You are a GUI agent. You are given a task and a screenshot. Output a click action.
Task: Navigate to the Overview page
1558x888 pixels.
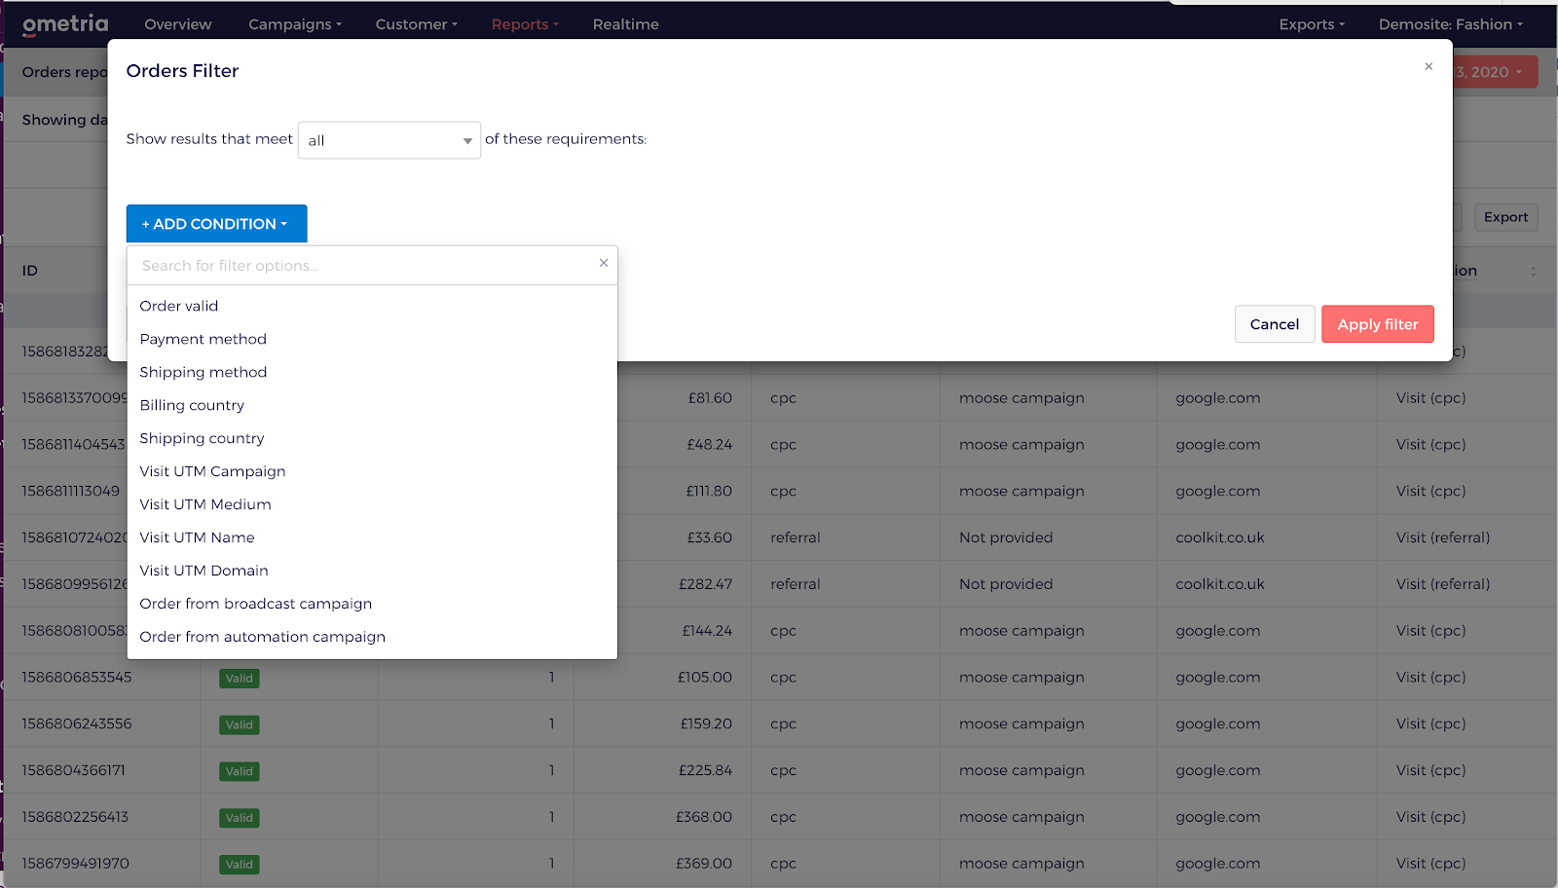177,24
